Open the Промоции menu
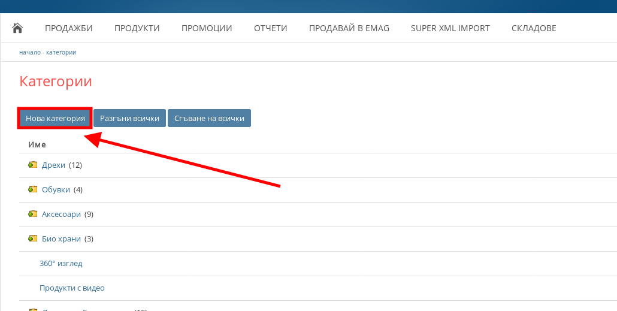This screenshot has width=617, height=311. coord(207,28)
